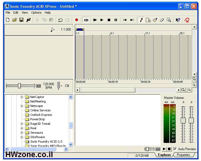201x161 pixels.
Task: Select the PowerStrip folder
Action: tap(37, 119)
